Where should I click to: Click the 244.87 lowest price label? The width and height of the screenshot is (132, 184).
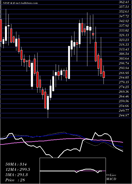point(124,115)
